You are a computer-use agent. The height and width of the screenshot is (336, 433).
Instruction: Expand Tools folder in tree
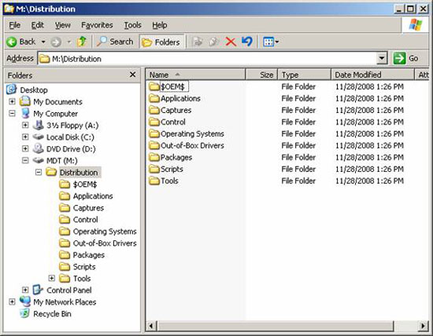[x=52, y=278]
